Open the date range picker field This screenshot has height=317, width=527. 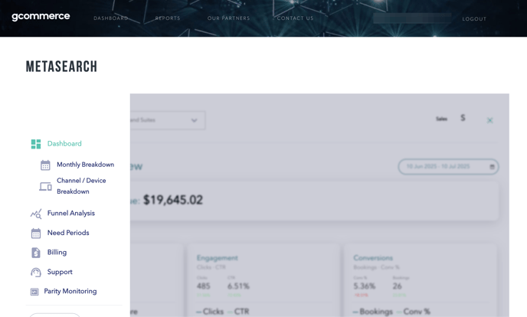point(444,166)
